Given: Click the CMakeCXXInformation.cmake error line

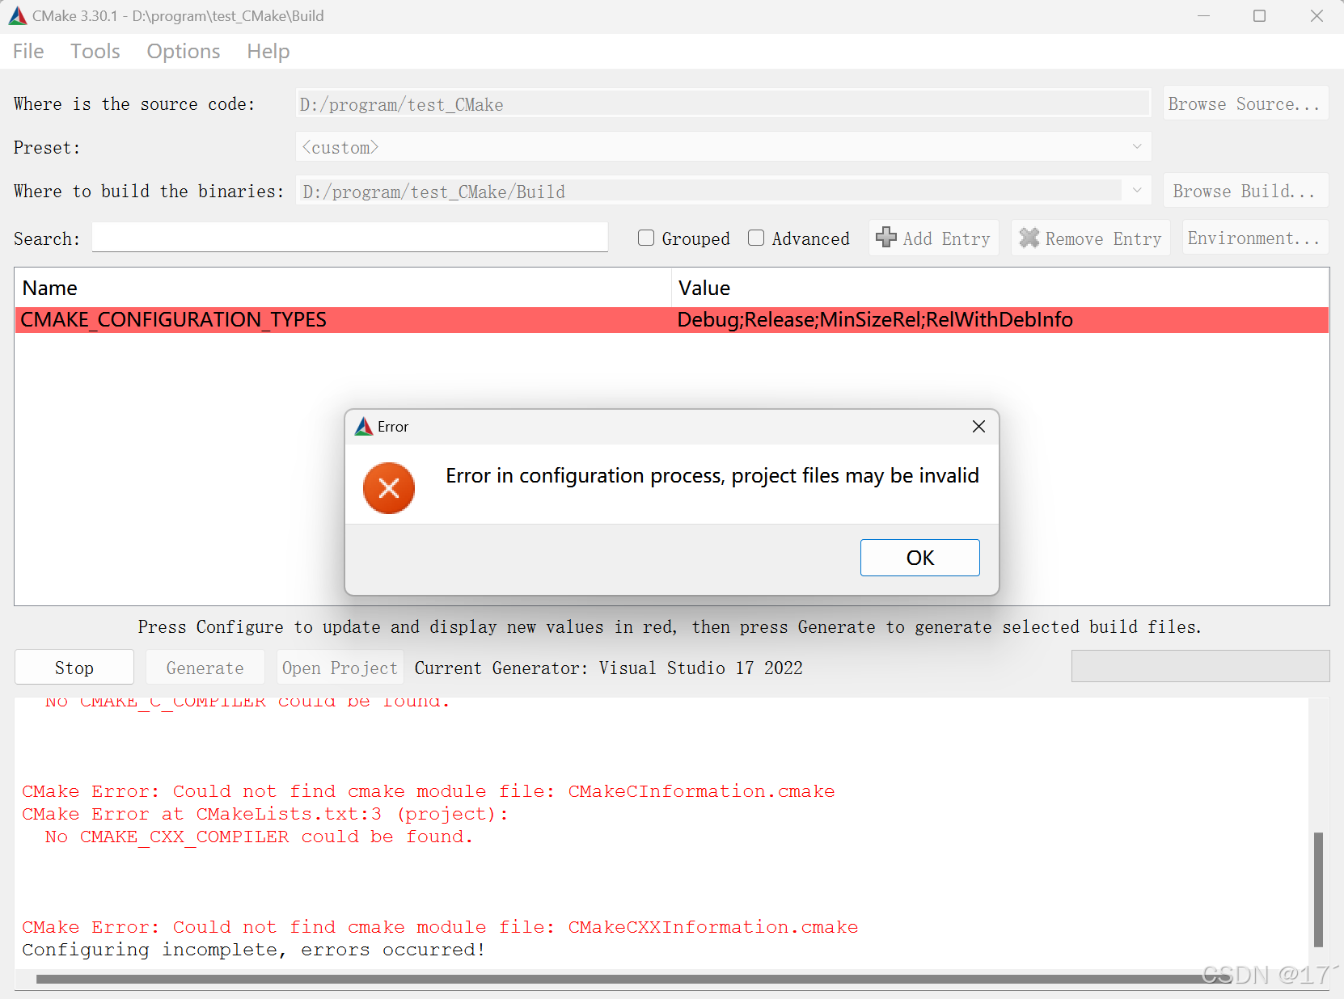Looking at the screenshot, I should click(440, 927).
